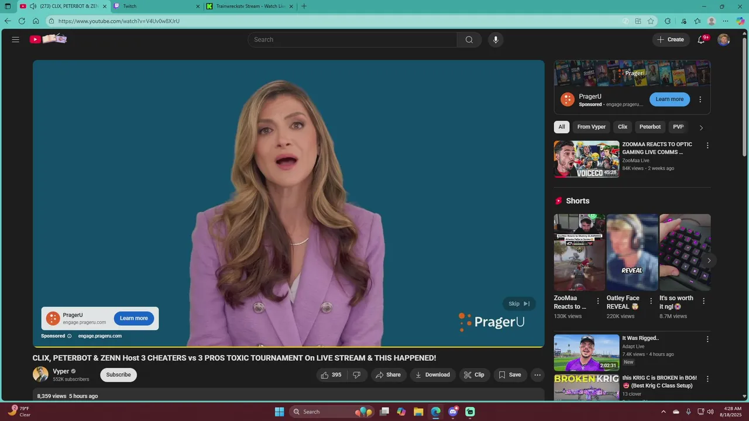Select the PVP filter chip

click(678, 127)
